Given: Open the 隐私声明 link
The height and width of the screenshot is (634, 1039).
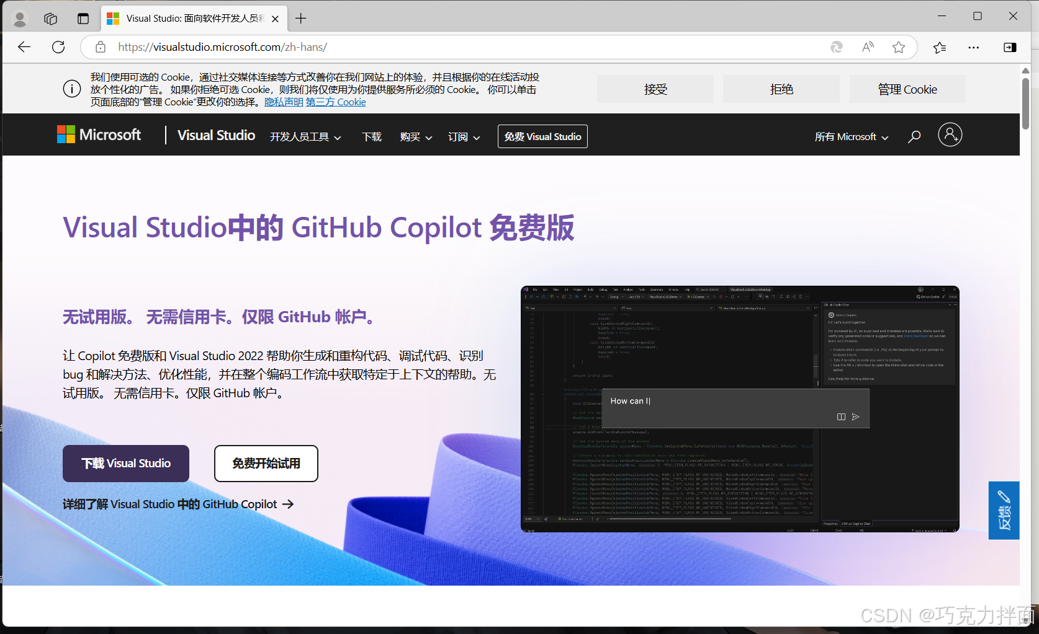Looking at the screenshot, I should (284, 102).
